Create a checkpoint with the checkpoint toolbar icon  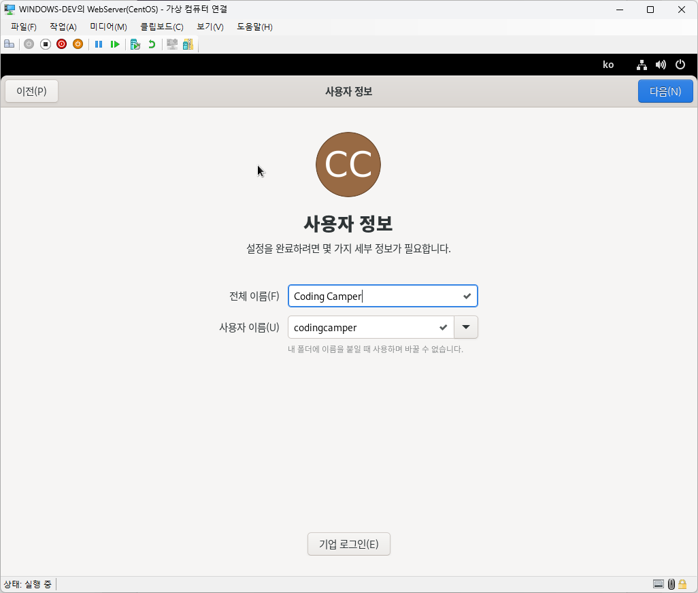pyautogui.click(x=135, y=44)
